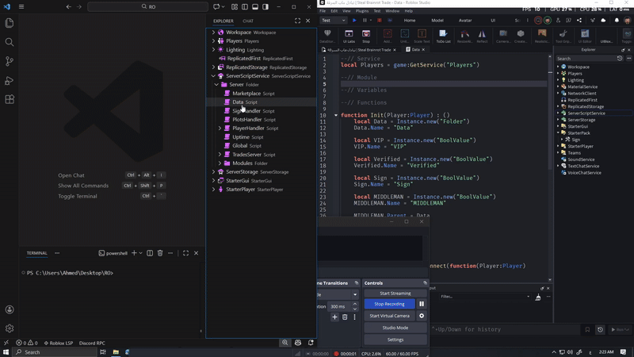The height and width of the screenshot is (357, 634).
Task: Open the Extensions view in activity bar
Action: click(10, 100)
